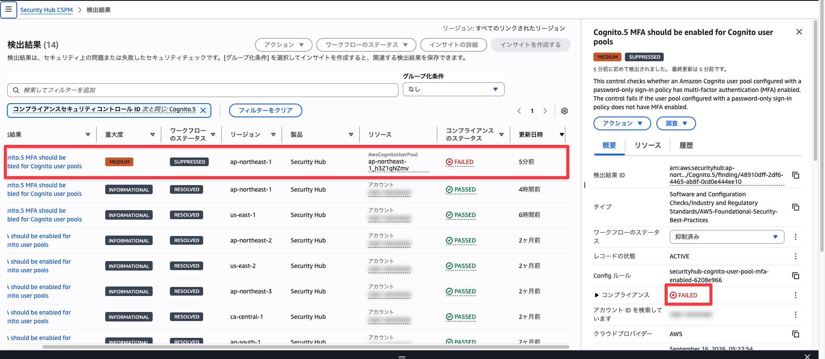Image resolution: width=825 pixels, height=359 pixels.
Task: Switch to the 履歴 tab
Action: [686, 145]
